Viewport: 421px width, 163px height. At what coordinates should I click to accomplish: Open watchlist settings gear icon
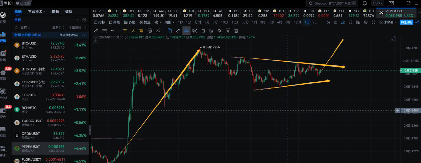[x=84, y=20]
